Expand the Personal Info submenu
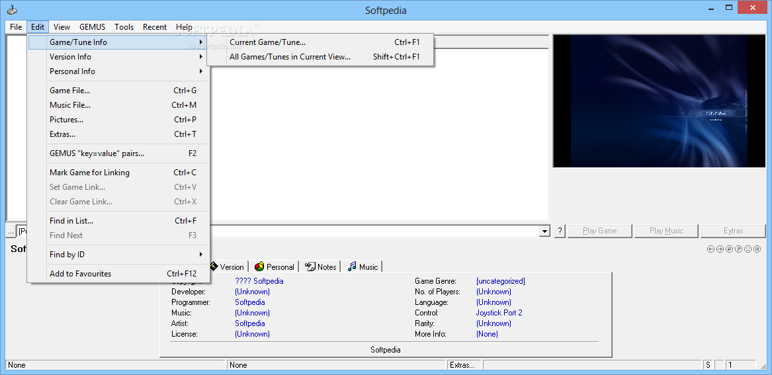The image size is (772, 375). (x=118, y=71)
